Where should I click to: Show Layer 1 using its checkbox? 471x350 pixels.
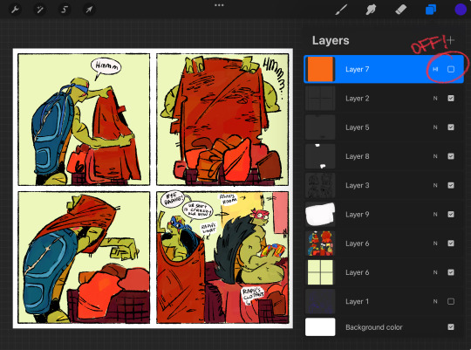[x=451, y=301]
